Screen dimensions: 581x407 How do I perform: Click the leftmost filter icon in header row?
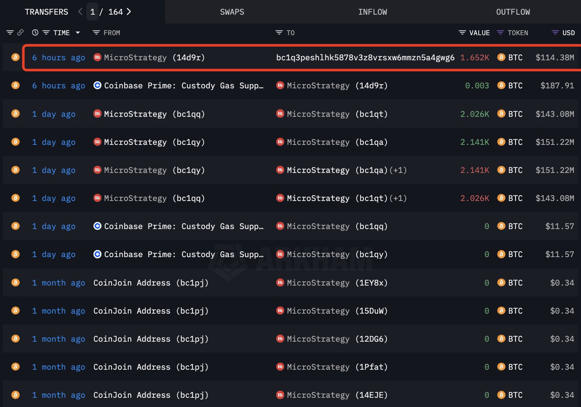[x=10, y=32]
